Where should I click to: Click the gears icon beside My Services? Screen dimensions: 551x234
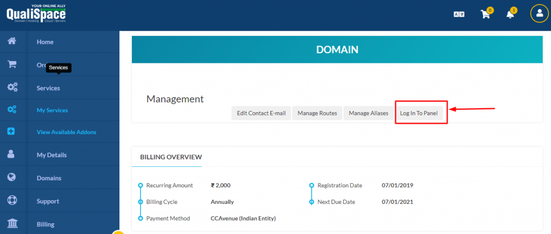(x=12, y=109)
